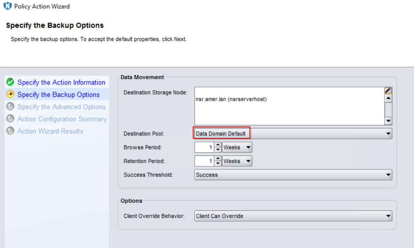Select nsr.amer.lan storage node entry
414x248 pixels.
(x=231, y=100)
